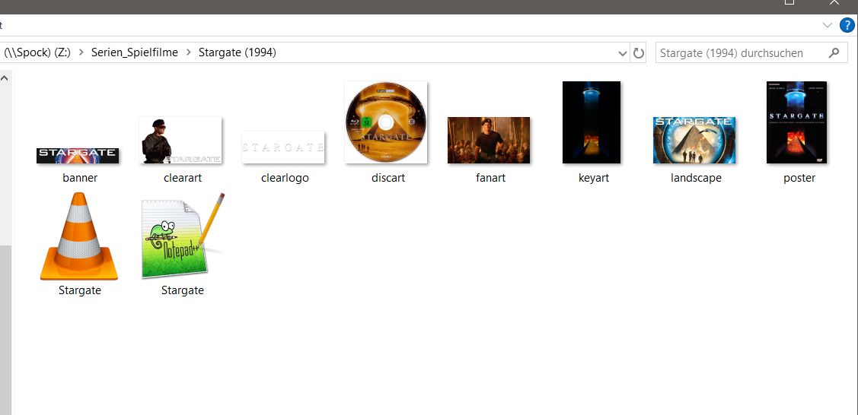Click the 'clearart' file name label
Image resolution: width=858 pixels, height=415 pixels.
(183, 178)
